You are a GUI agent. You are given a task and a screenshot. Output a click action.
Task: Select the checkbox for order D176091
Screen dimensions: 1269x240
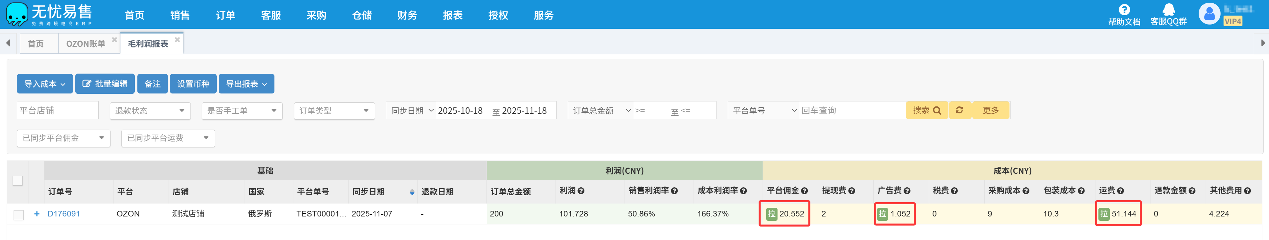[18, 214]
